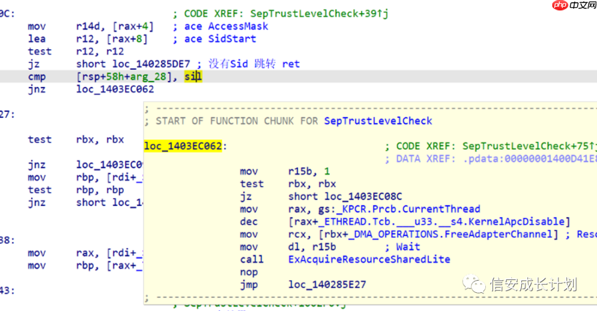Image resolution: width=597 pixels, height=311 pixels.
Task: Click the mov mnemonic before r14d
Action: click(36, 27)
